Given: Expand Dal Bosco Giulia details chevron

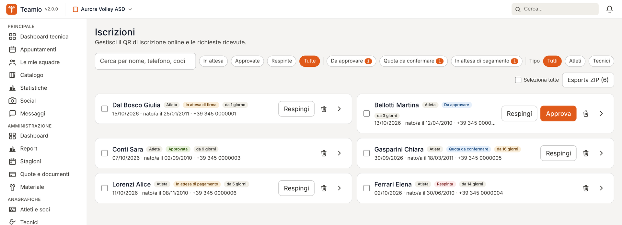Looking at the screenshot, I should pos(339,109).
